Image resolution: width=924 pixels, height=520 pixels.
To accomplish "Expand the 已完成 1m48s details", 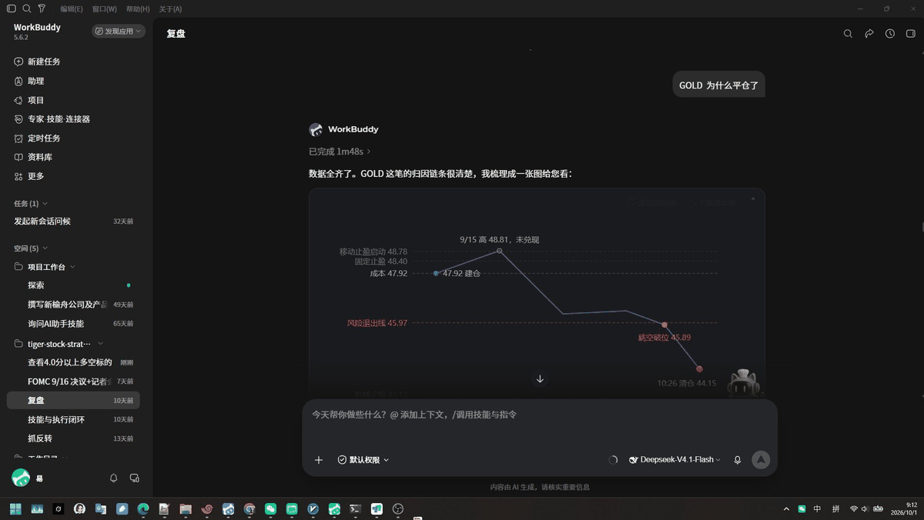I will [340, 152].
